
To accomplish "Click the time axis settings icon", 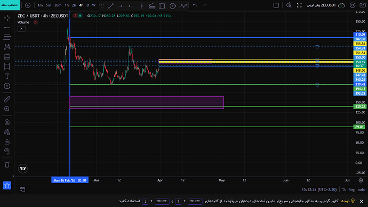I will (361, 180).
